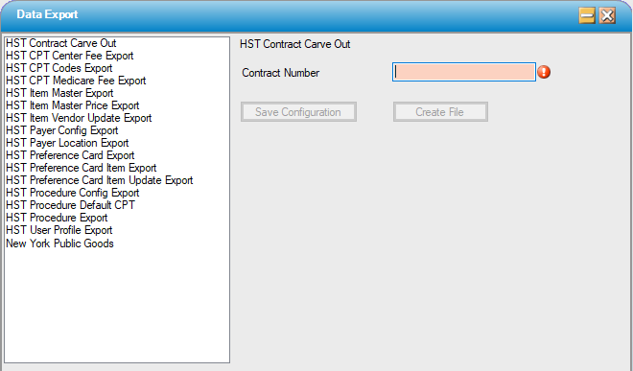Focus the Contract Number input field

[x=464, y=72]
